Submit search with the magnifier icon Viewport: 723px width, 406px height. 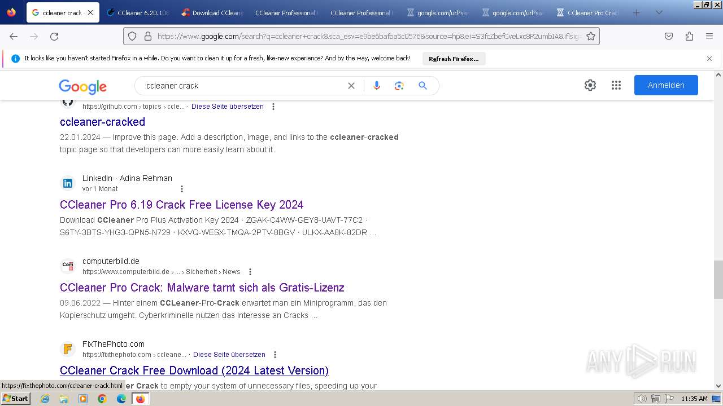point(423,86)
